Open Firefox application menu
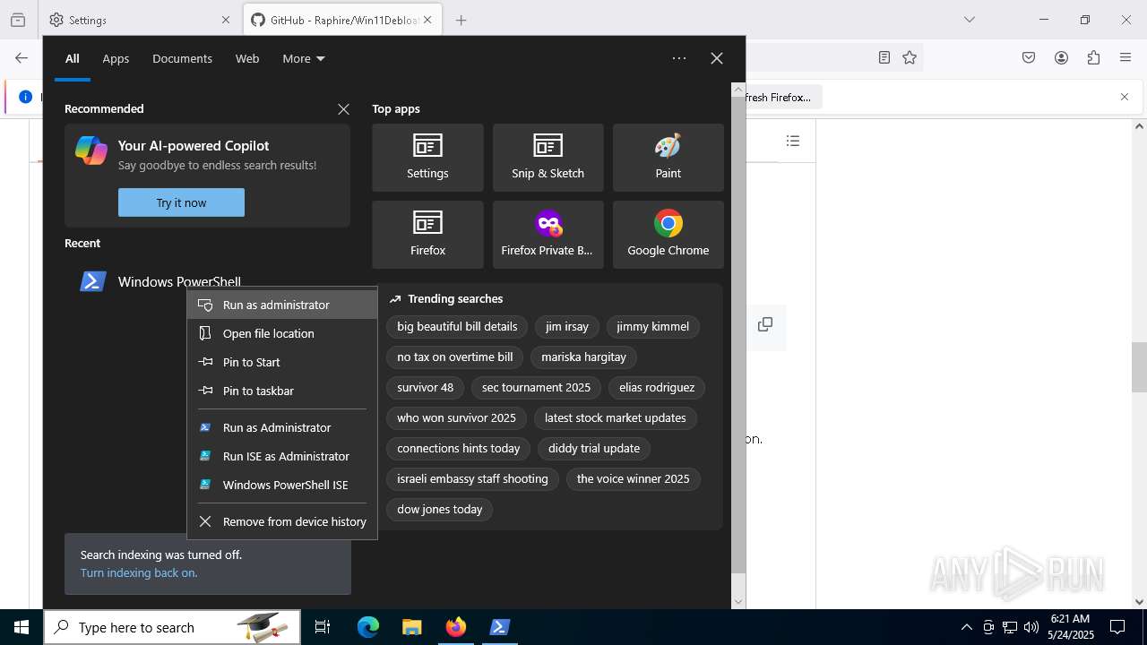This screenshot has width=1147, height=645. tap(1125, 57)
